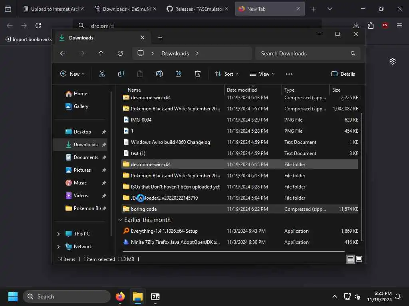Image resolution: width=409 pixels, height=306 pixels.
Task: Open a new Firefox tab
Action: pyautogui.click(x=314, y=9)
